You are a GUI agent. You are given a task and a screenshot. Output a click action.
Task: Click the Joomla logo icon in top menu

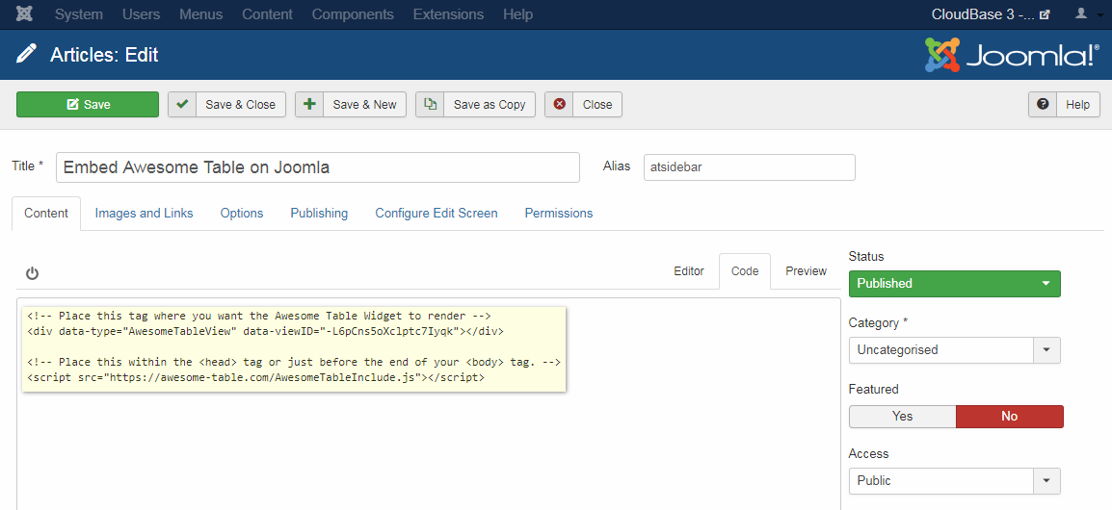click(24, 14)
